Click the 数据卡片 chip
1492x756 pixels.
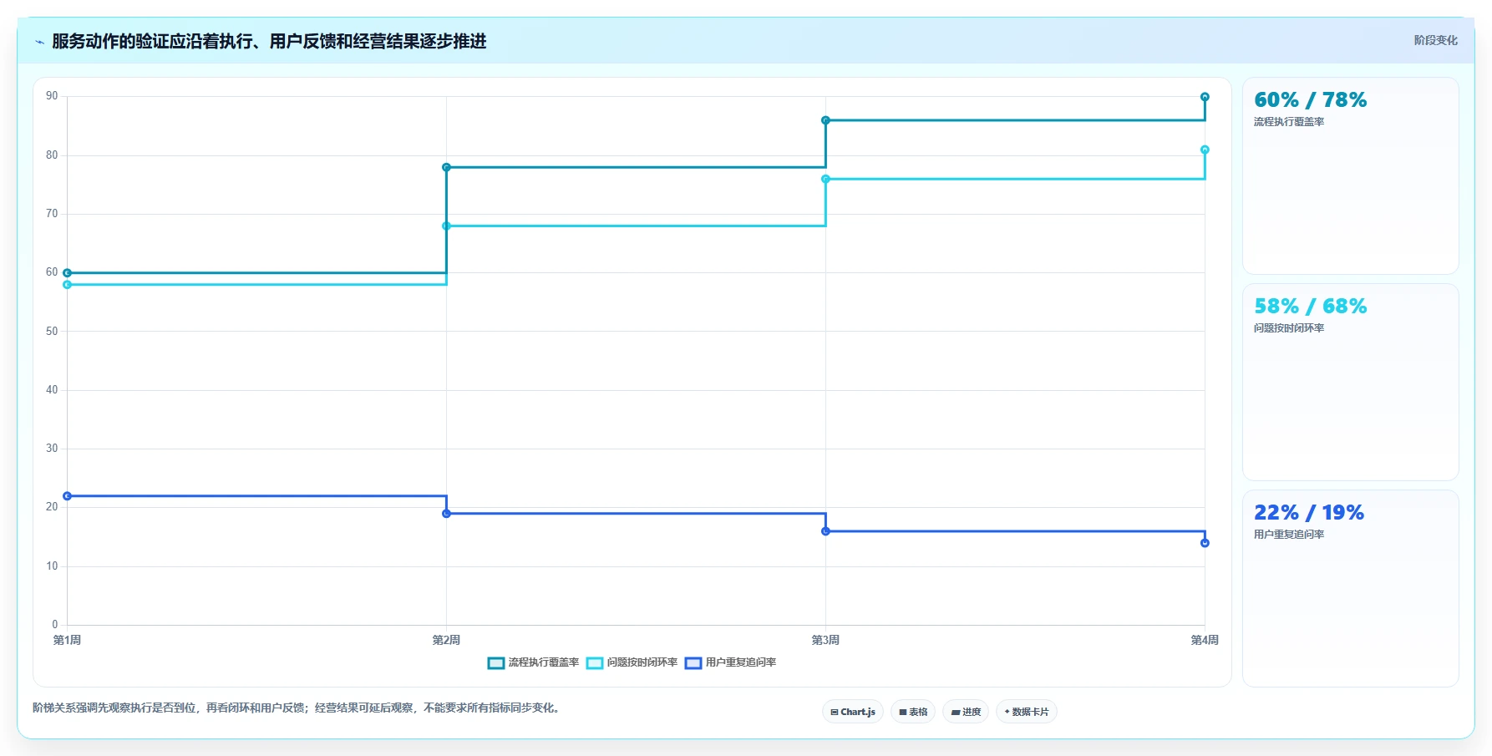click(1027, 712)
